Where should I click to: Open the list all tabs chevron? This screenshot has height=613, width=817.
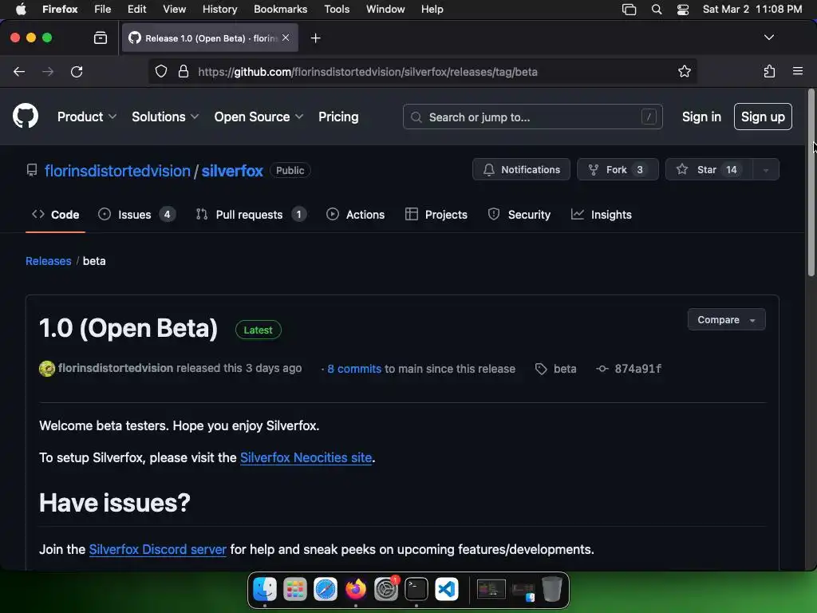(768, 38)
